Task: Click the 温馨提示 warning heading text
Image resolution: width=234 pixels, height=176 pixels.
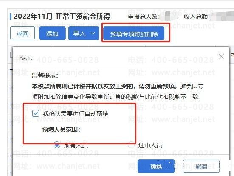Action: click(x=45, y=75)
